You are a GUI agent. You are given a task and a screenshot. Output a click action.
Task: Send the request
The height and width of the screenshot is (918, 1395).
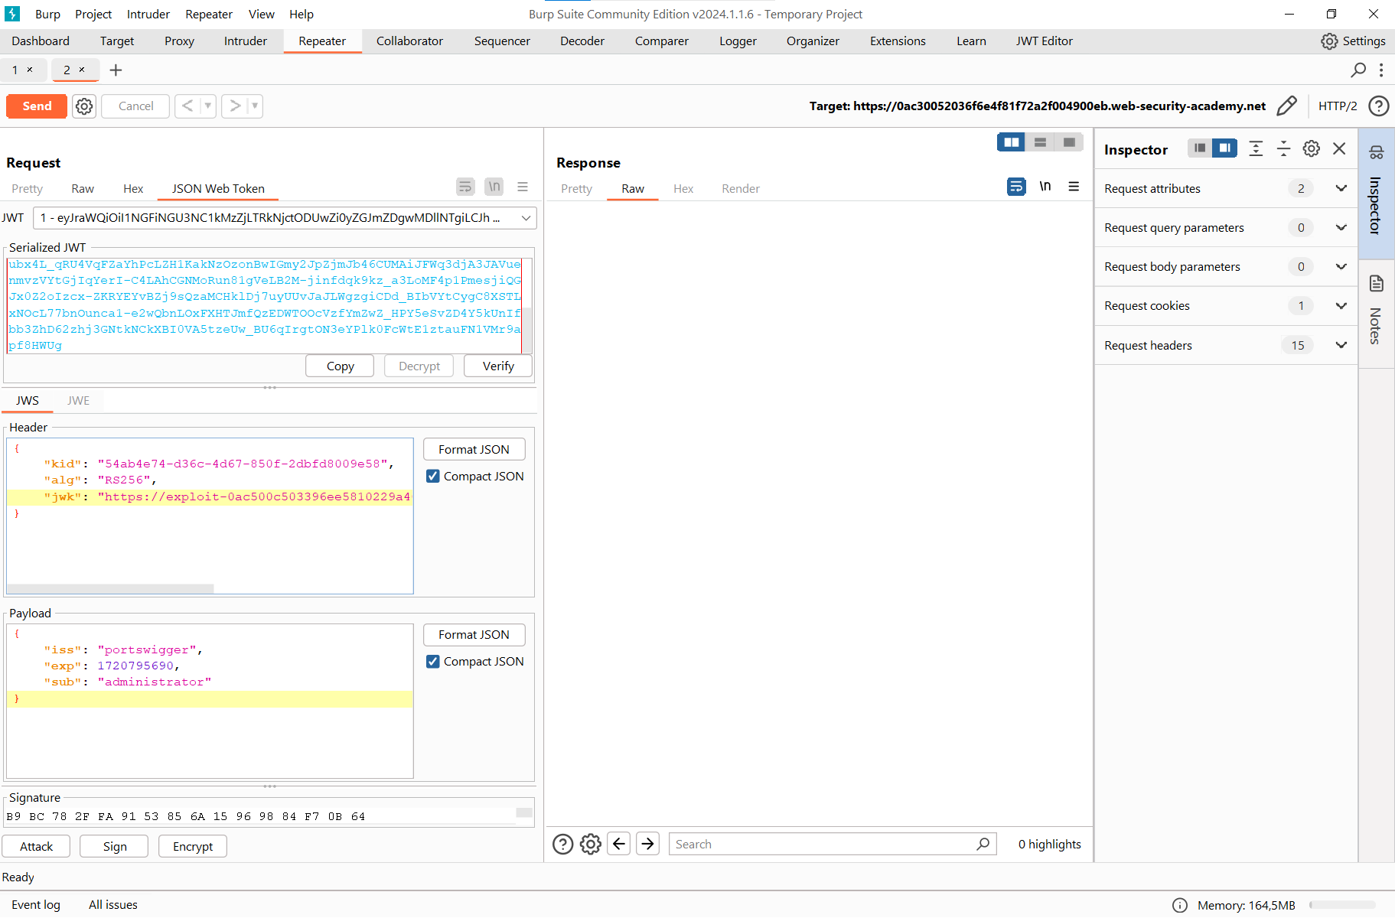[x=37, y=106]
